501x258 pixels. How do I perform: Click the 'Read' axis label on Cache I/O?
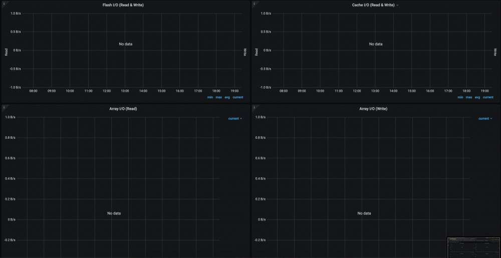coord(256,52)
